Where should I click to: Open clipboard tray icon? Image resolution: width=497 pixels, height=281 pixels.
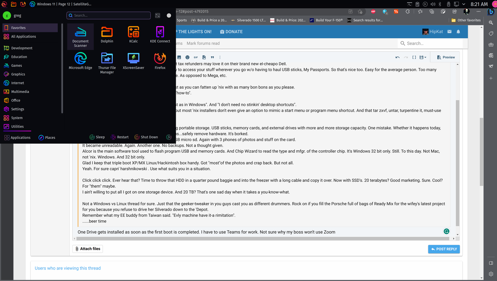(417, 4)
